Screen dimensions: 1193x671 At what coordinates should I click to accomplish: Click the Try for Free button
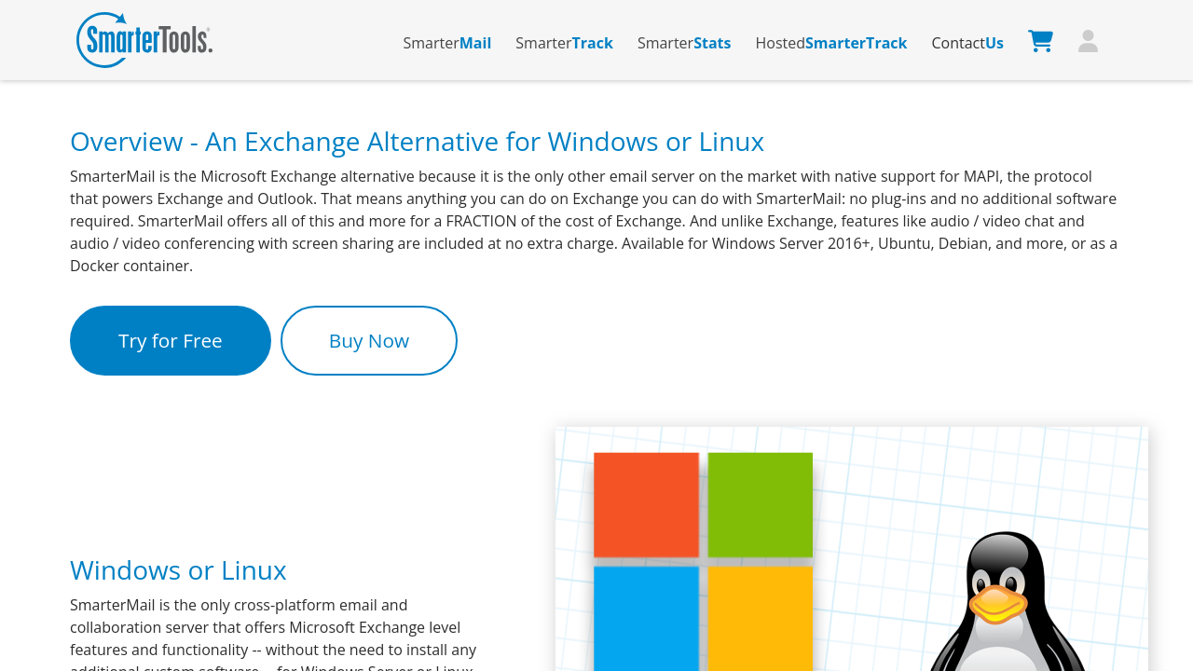(x=171, y=341)
